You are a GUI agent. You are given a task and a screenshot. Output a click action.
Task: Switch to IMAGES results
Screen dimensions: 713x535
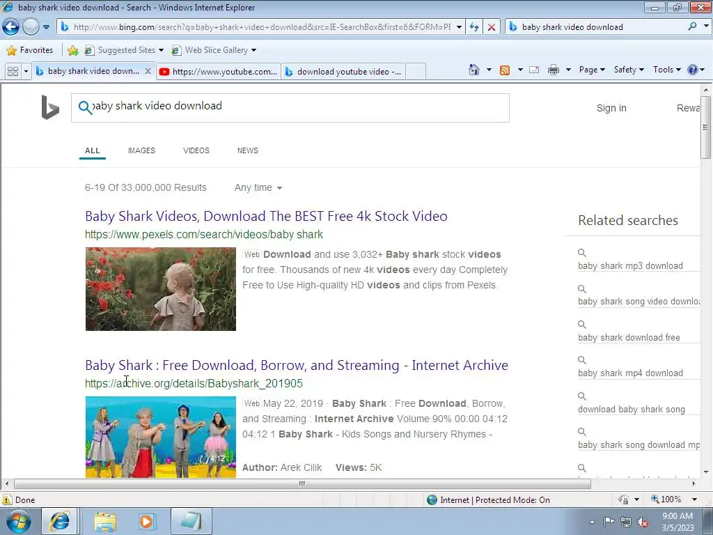141,150
